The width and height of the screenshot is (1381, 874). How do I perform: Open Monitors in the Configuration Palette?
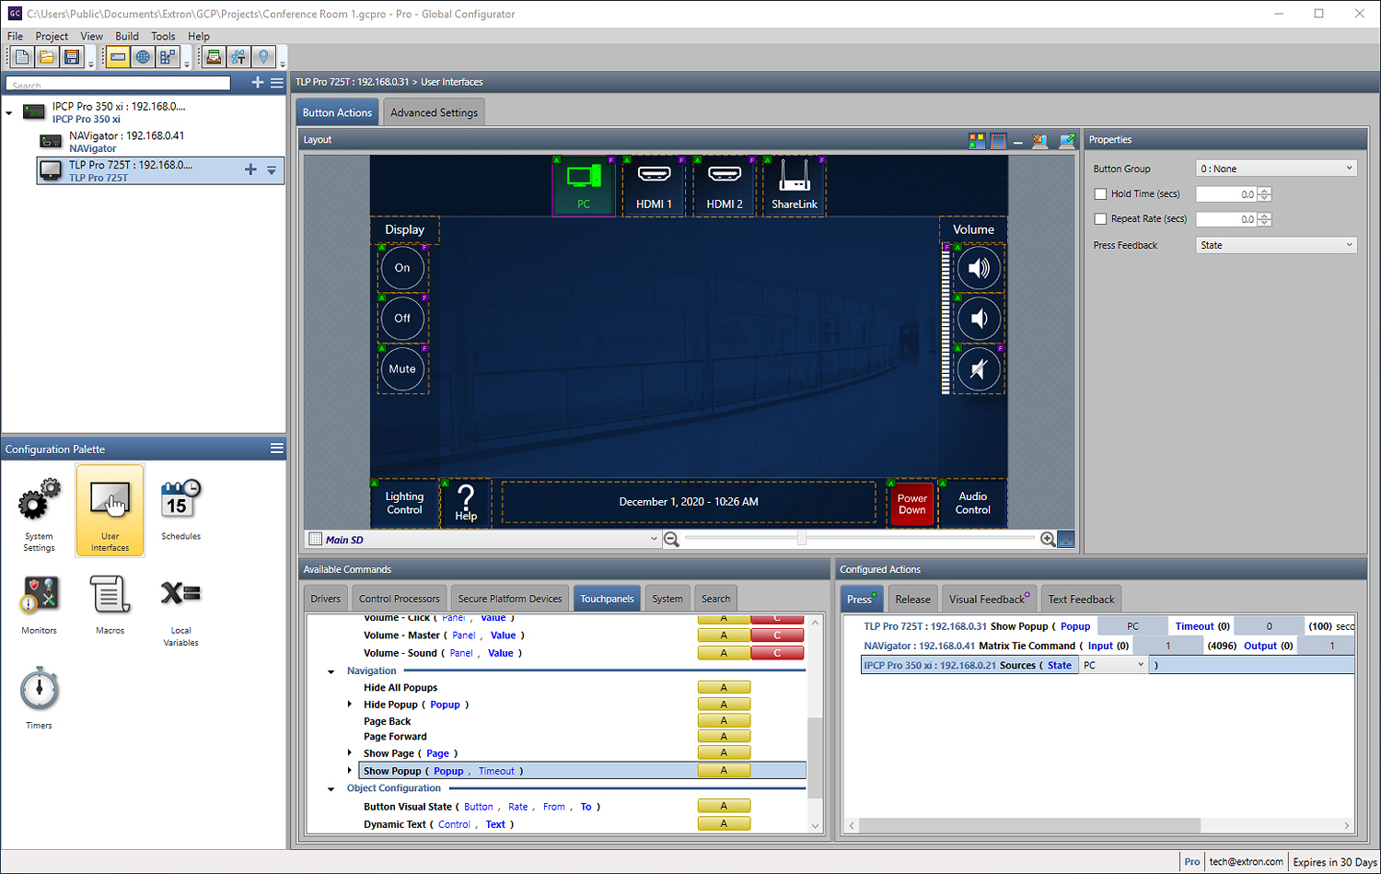pyautogui.click(x=39, y=605)
